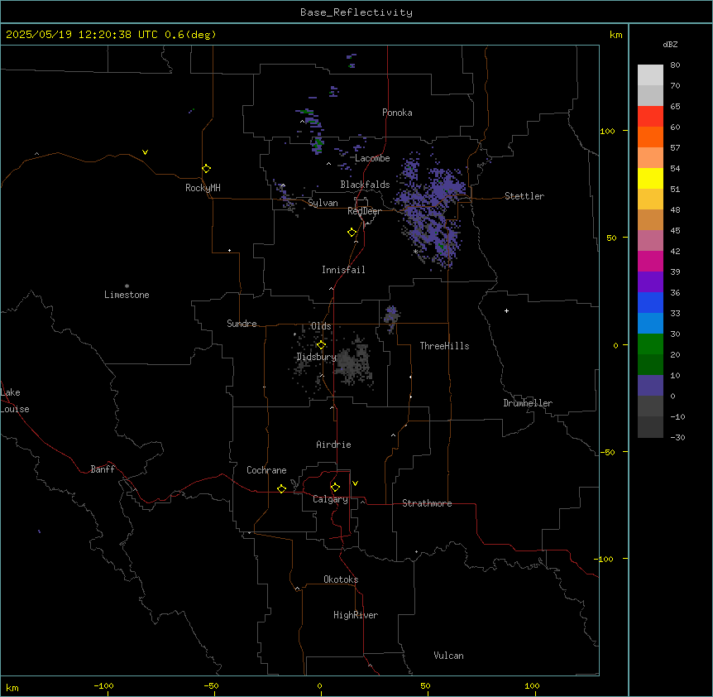Select the magenta 39-42 dBZ legend swatch
The image size is (713, 697).
650,261
